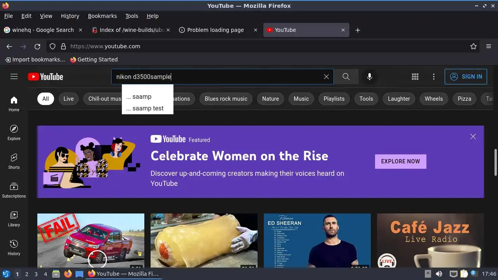Open the Bookmarks menu
The height and width of the screenshot is (280, 498).
point(102,16)
